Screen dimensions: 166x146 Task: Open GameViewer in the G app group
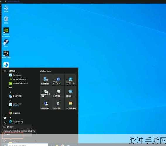tap(16, 105)
